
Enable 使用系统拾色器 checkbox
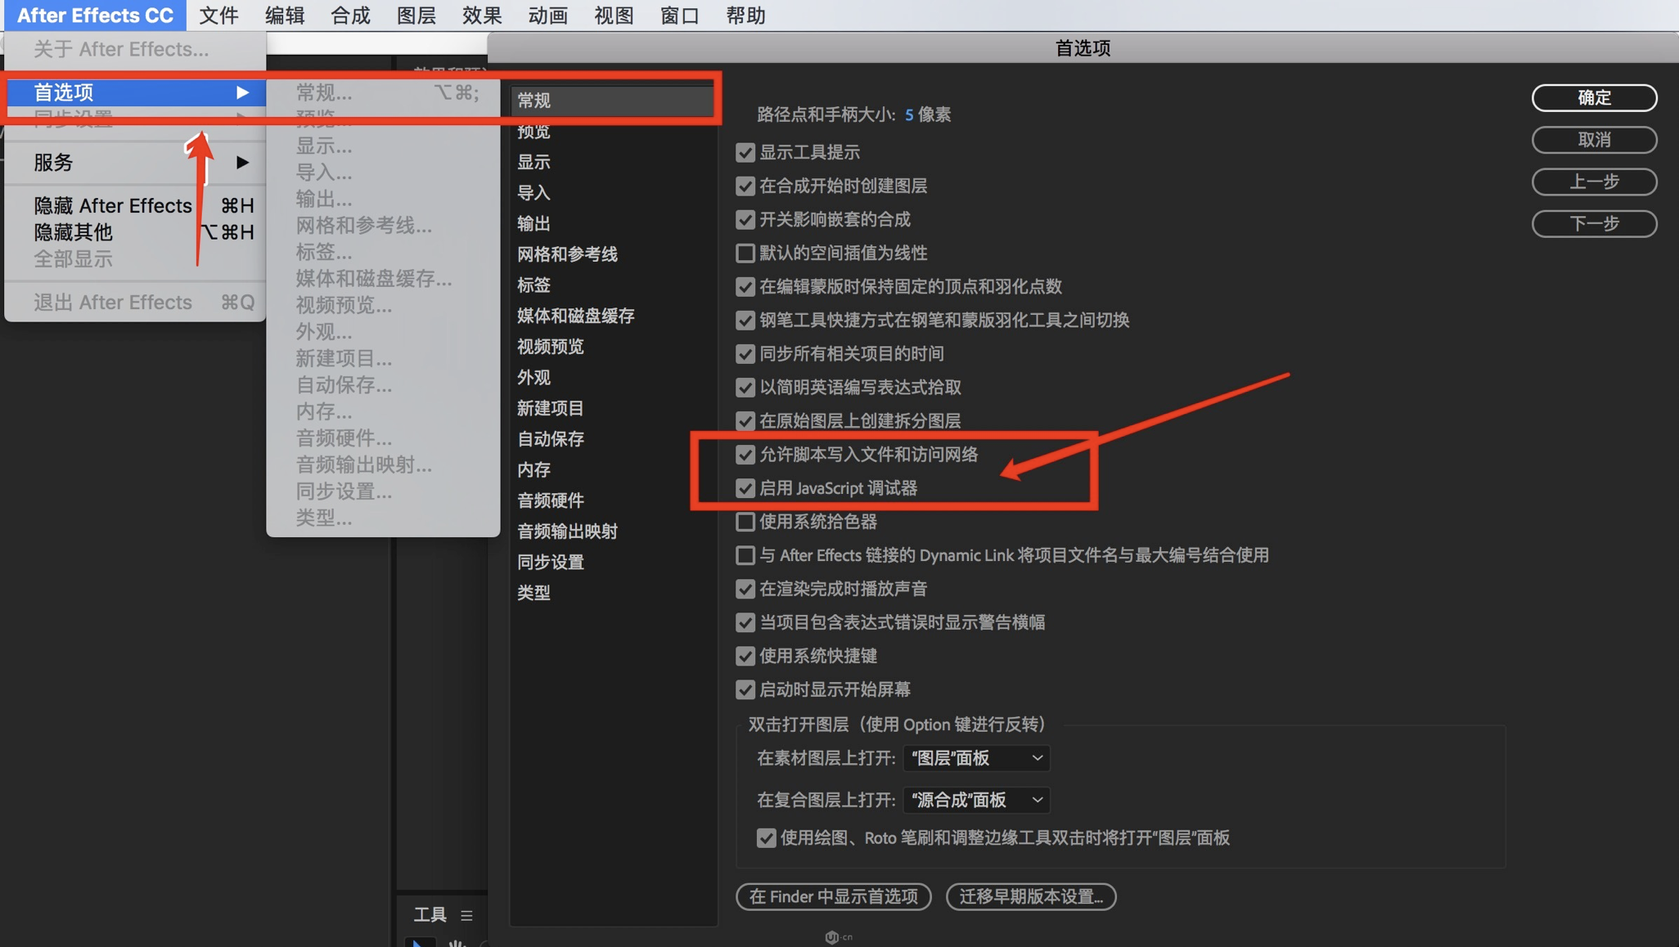coord(745,522)
